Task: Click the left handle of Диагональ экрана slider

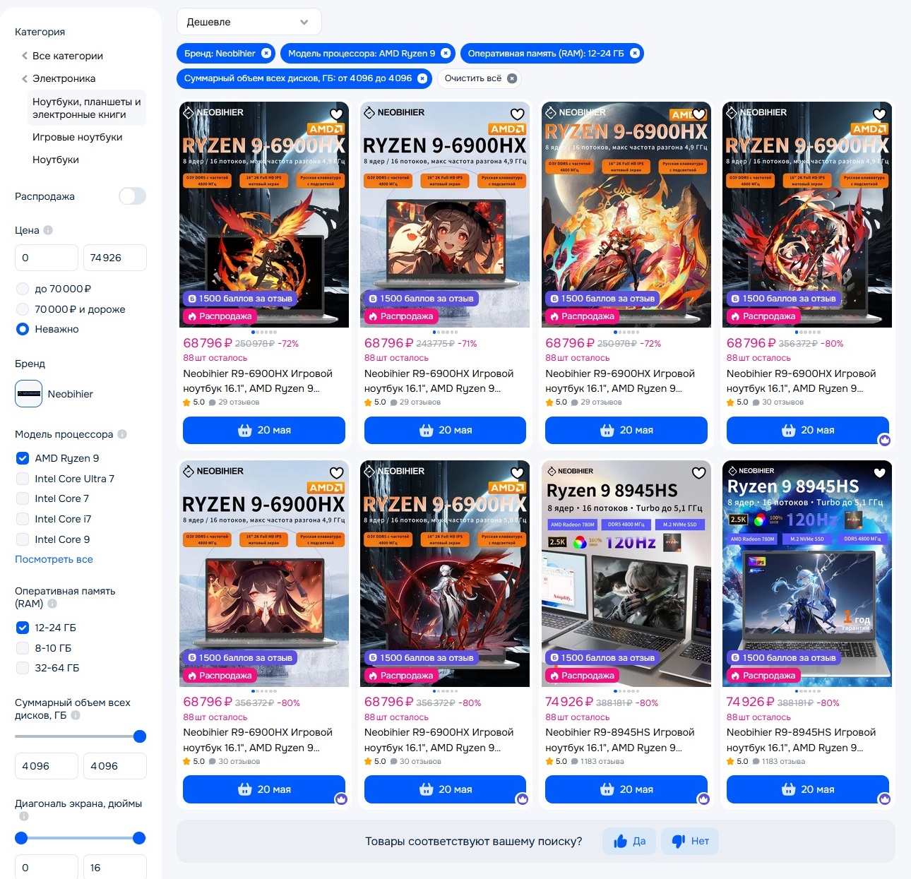Action: (x=21, y=838)
